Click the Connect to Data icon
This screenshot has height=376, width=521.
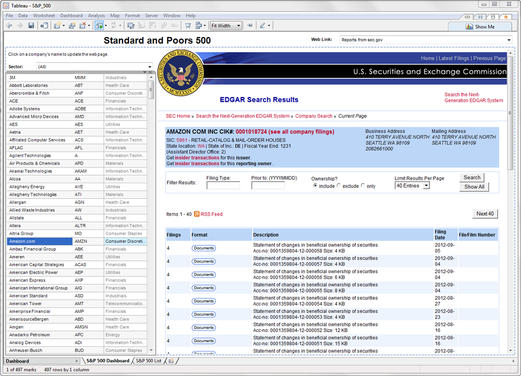point(44,25)
